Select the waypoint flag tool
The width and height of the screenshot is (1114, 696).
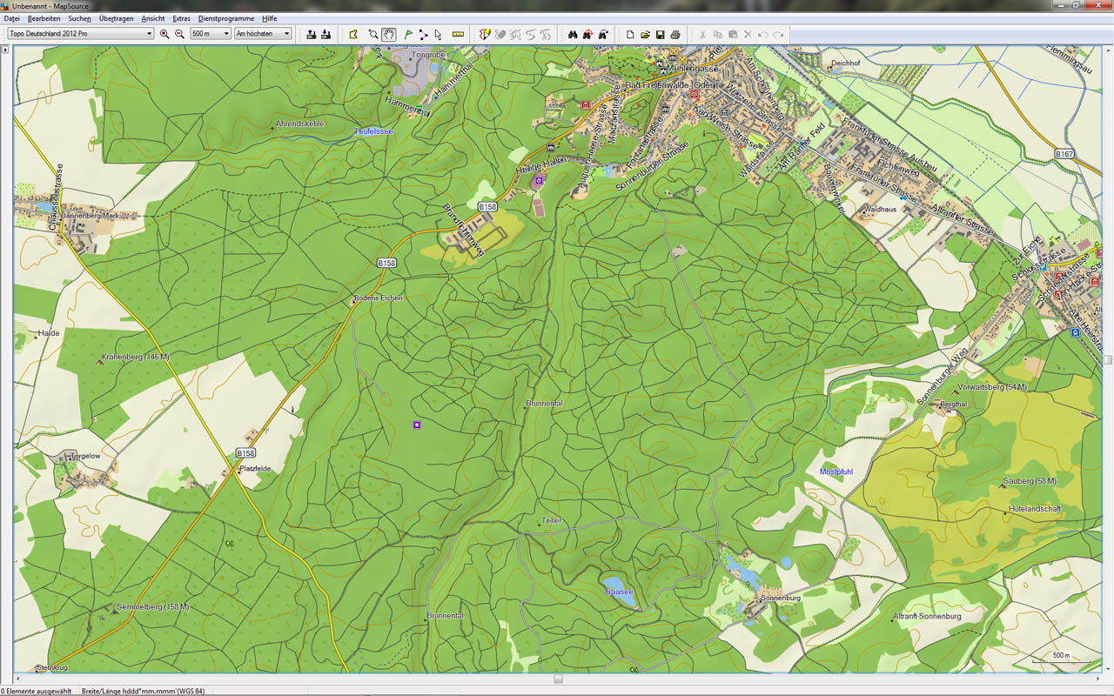point(408,34)
